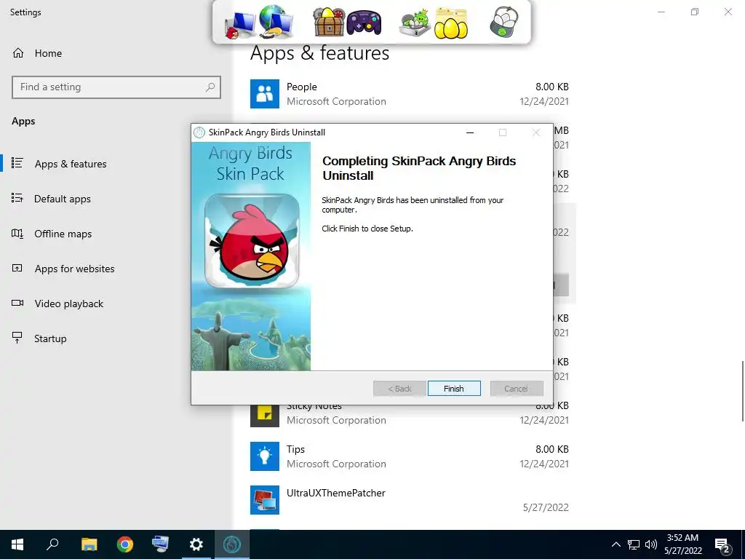Select the People app entry text
Image resolution: width=745 pixels, height=559 pixels.
(301, 87)
